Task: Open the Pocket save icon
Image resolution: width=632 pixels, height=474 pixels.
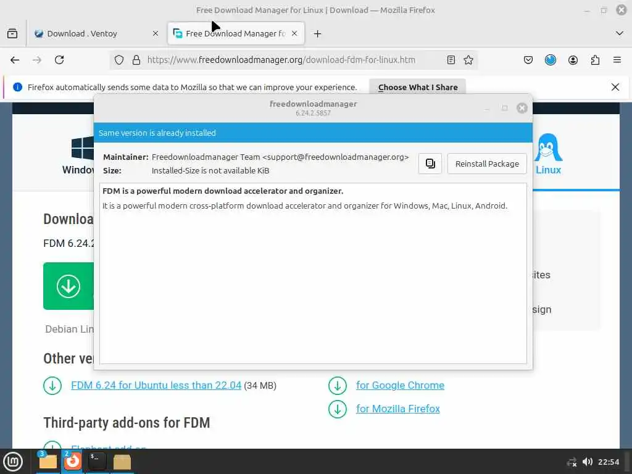Action: point(528,60)
